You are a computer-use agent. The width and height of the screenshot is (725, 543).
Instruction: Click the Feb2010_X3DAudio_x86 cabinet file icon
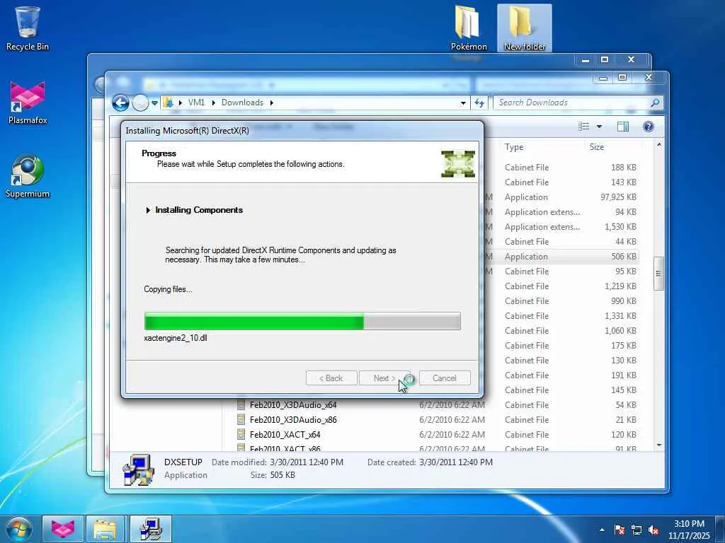tap(241, 420)
